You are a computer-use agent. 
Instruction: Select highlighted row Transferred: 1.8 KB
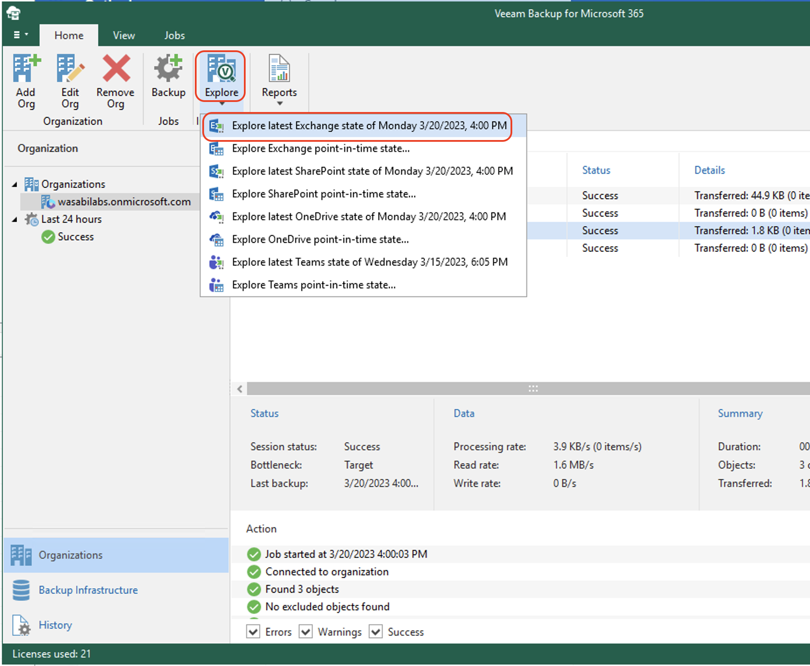(x=669, y=231)
